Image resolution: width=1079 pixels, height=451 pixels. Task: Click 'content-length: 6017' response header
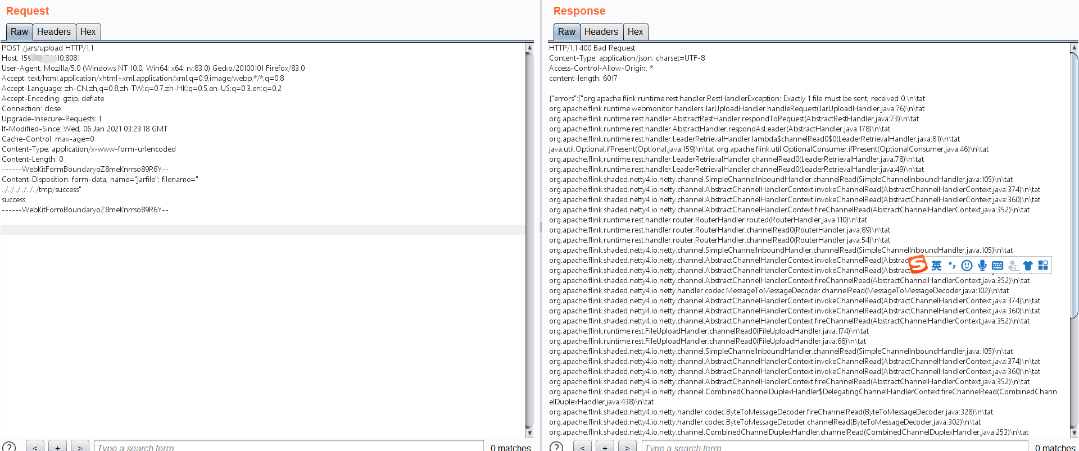583,79
